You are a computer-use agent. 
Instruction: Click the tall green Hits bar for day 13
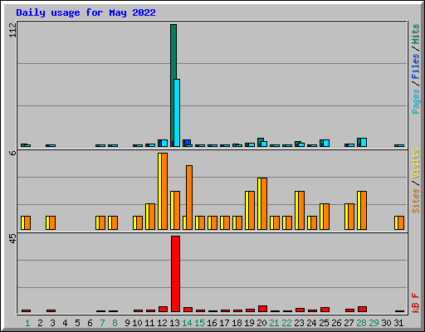tap(173, 85)
